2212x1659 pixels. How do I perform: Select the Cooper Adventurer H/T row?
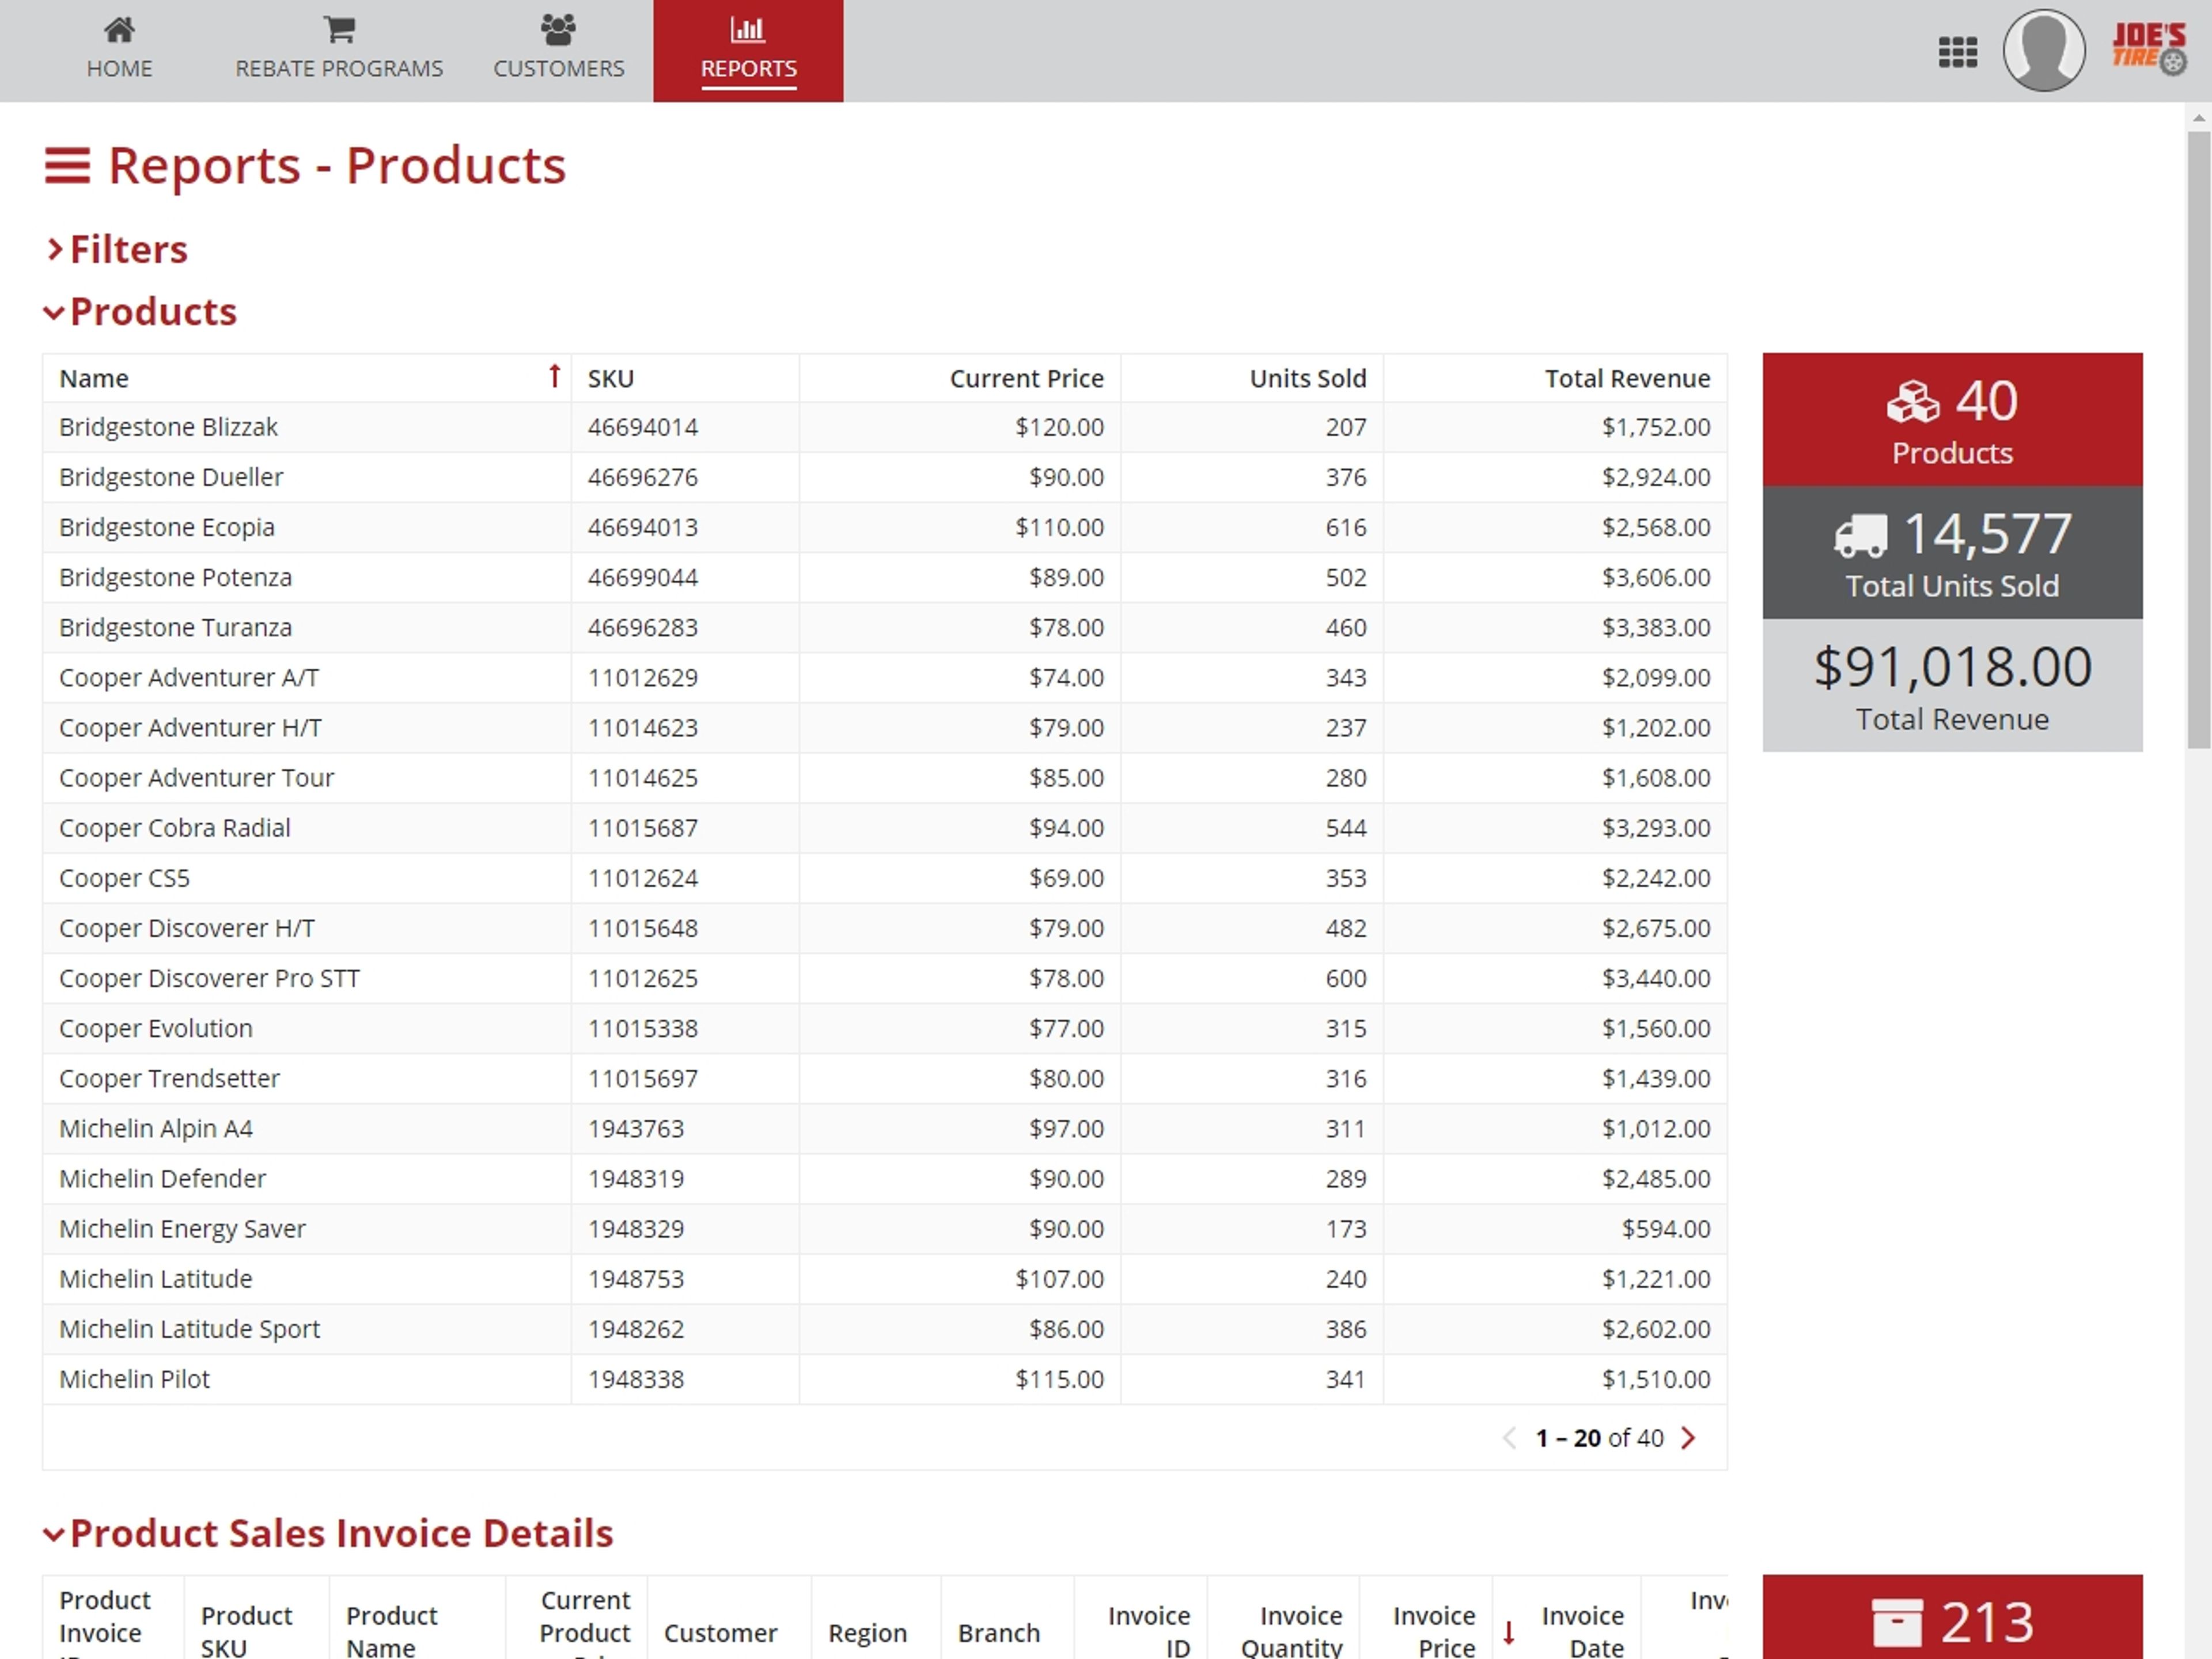coord(884,727)
